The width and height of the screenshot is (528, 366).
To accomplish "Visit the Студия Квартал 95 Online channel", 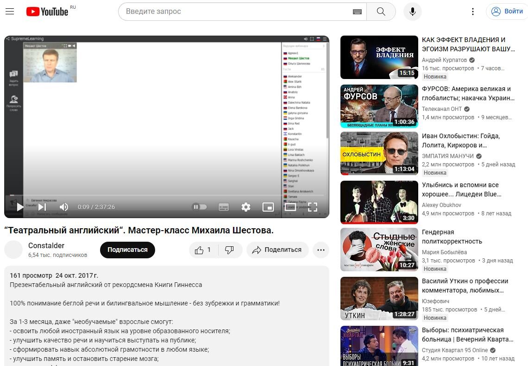I will point(455,350).
